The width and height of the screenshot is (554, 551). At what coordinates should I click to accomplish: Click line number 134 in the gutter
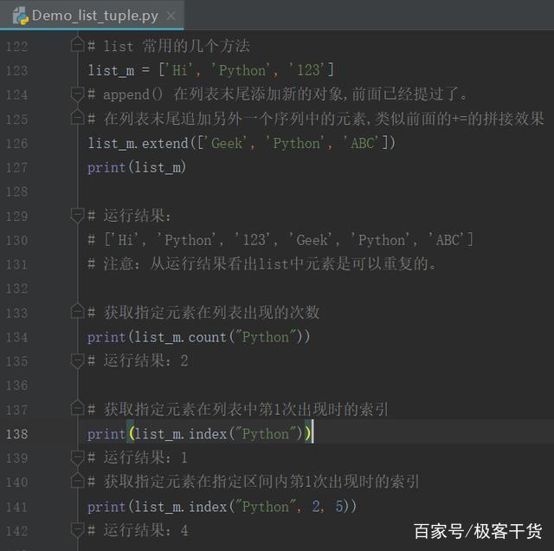17,337
